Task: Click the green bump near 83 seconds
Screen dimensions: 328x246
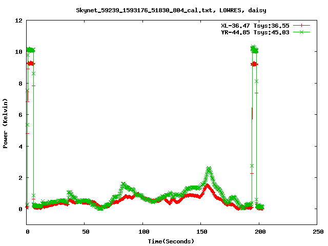Action: tap(124, 184)
